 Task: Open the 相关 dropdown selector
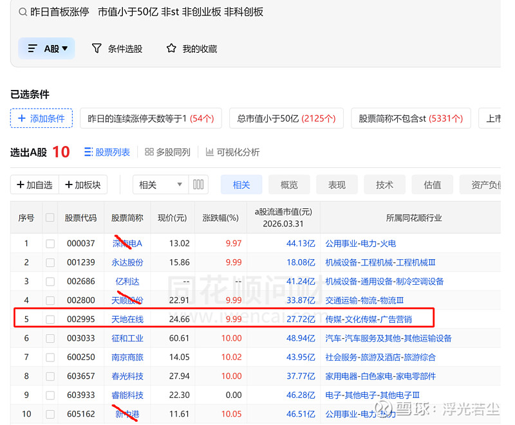point(160,185)
